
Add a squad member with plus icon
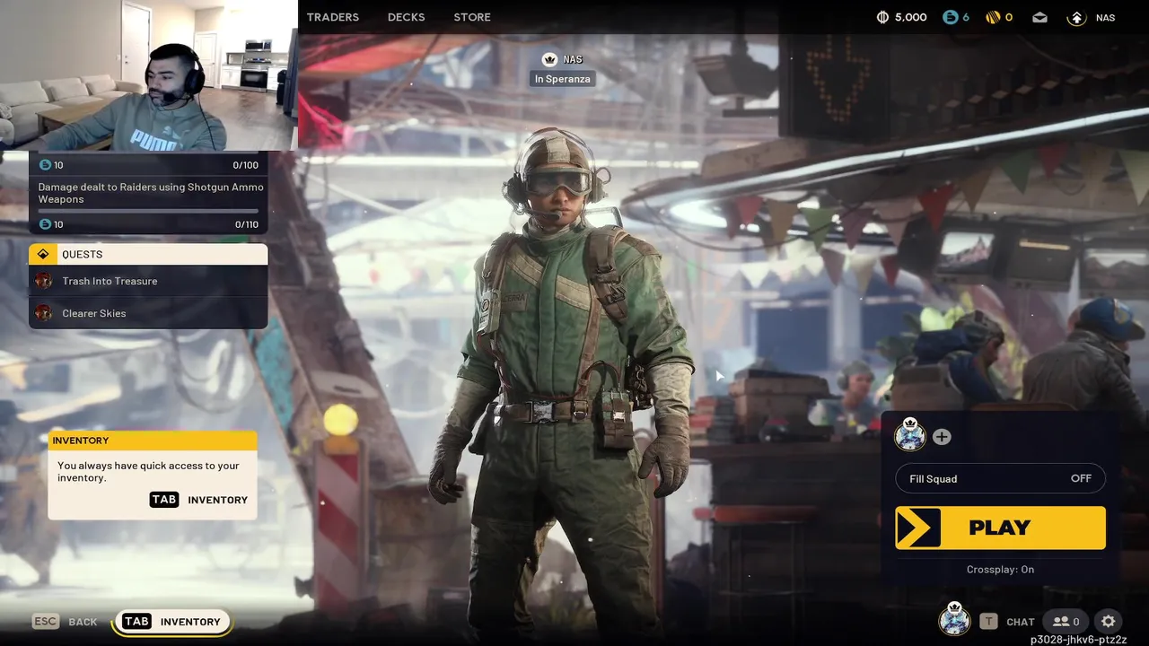tap(942, 437)
